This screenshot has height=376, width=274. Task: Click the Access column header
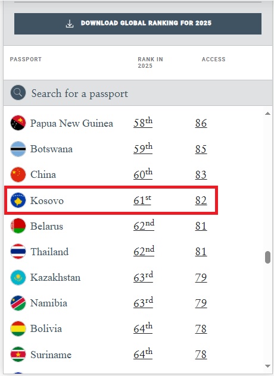(x=213, y=59)
